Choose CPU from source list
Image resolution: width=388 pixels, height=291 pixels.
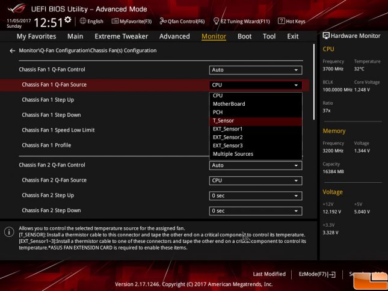tap(256, 96)
